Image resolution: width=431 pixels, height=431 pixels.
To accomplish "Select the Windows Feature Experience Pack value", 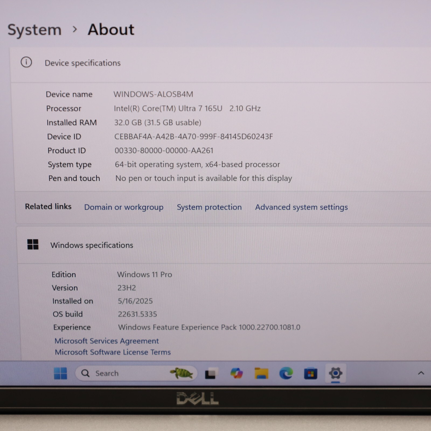I will (x=209, y=327).
